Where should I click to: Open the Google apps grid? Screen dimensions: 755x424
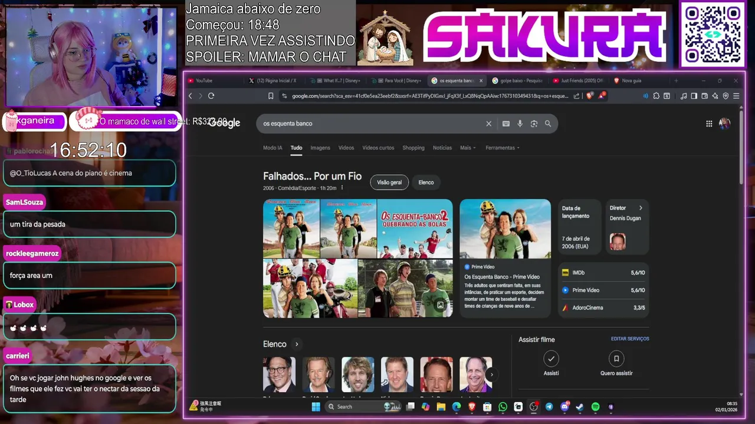coord(709,124)
